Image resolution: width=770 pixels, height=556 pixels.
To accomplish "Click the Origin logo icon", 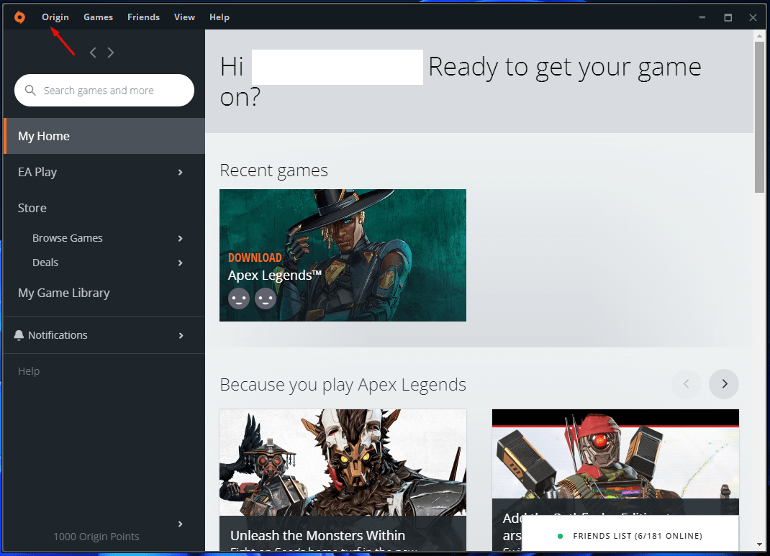I will 19,17.
